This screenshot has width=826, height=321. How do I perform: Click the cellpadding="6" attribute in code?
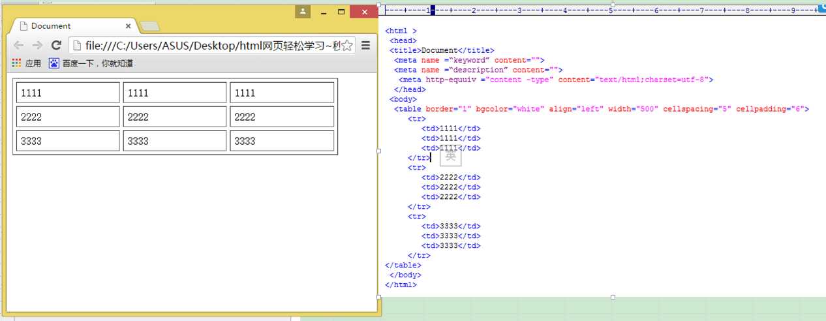tap(771, 109)
